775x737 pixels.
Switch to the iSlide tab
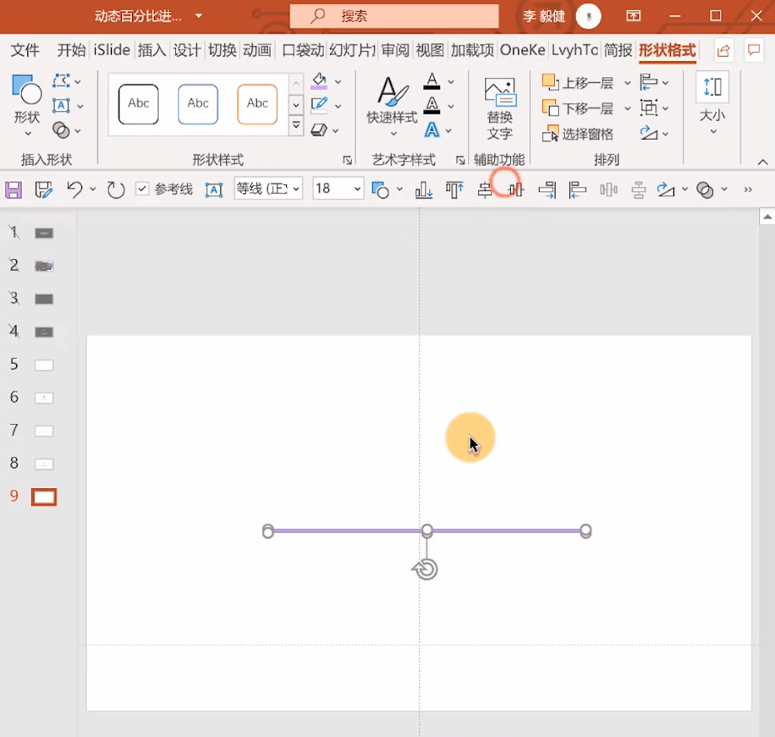pos(112,50)
